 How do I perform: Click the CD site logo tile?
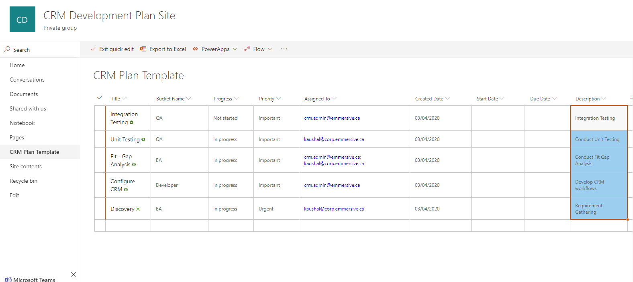(22, 19)
